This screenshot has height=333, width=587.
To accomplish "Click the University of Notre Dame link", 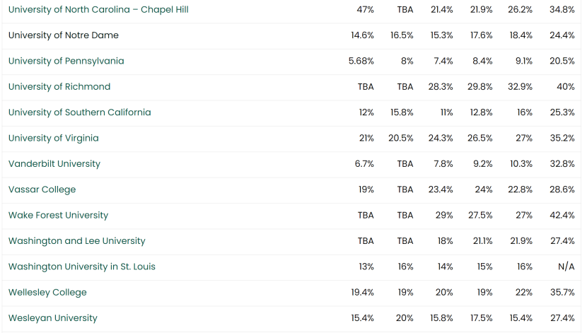I will click(64, 35).
